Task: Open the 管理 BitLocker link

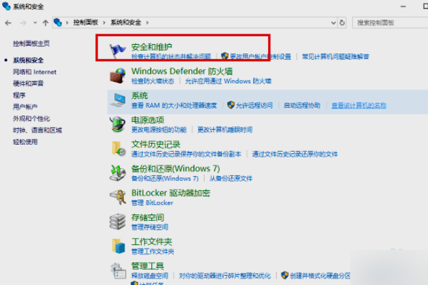Action: [152, 203]
